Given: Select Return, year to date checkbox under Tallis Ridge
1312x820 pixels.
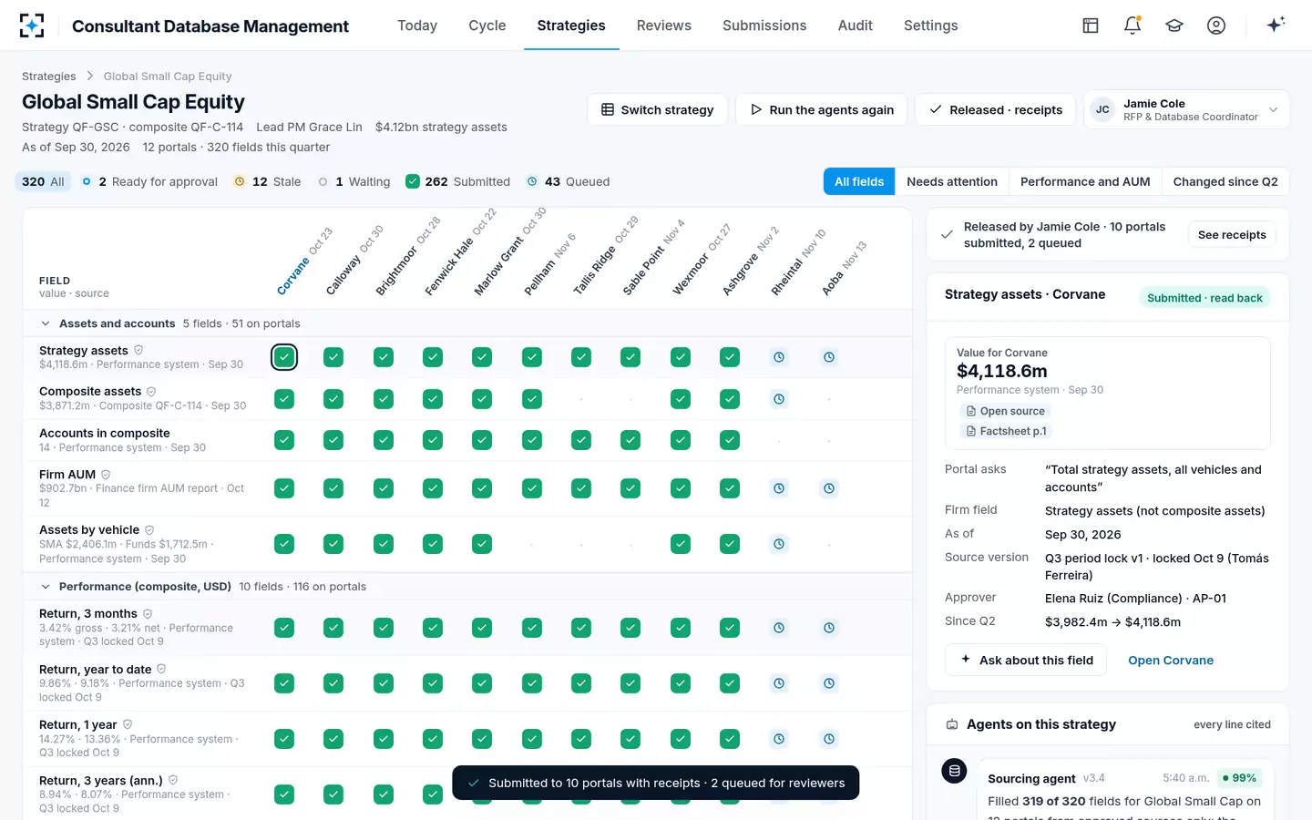Looking at the screenshot, I should click(x=581, y=683).
